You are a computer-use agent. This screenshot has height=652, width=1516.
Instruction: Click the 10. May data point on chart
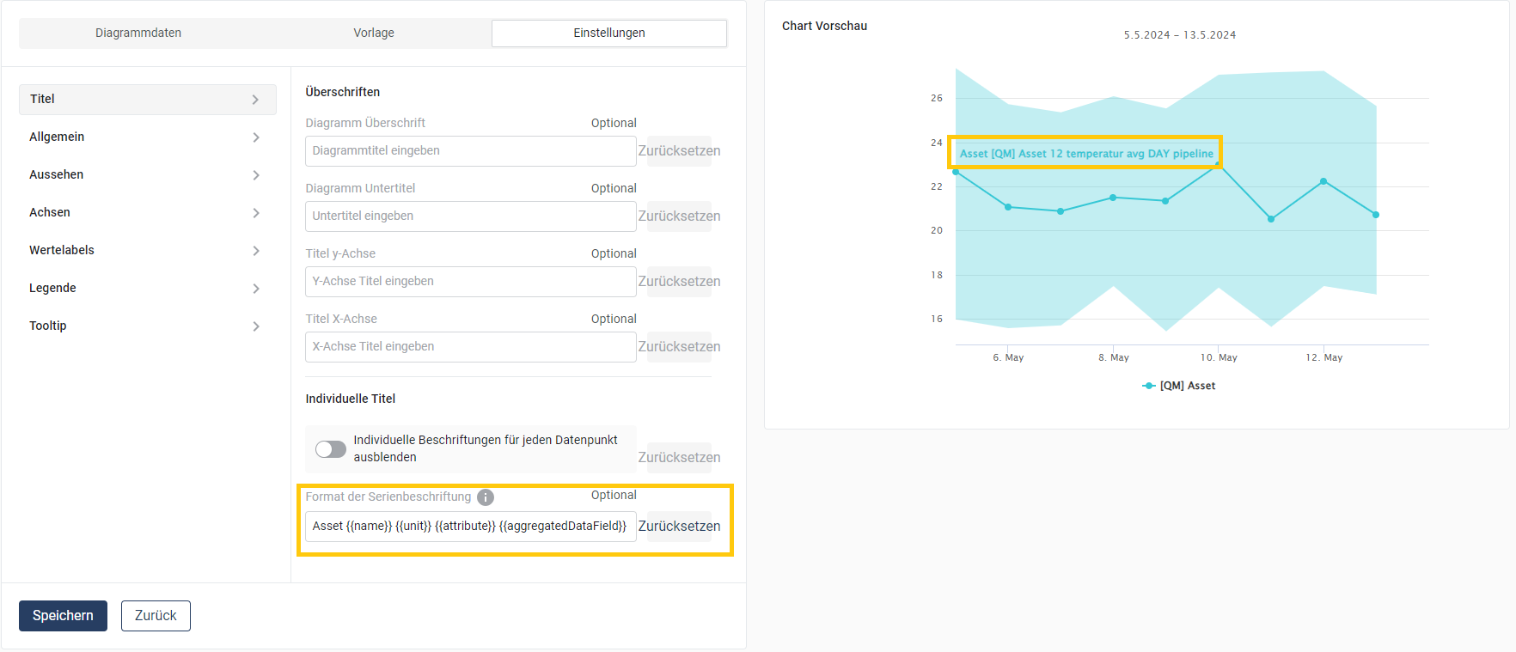pos(1218,163)
